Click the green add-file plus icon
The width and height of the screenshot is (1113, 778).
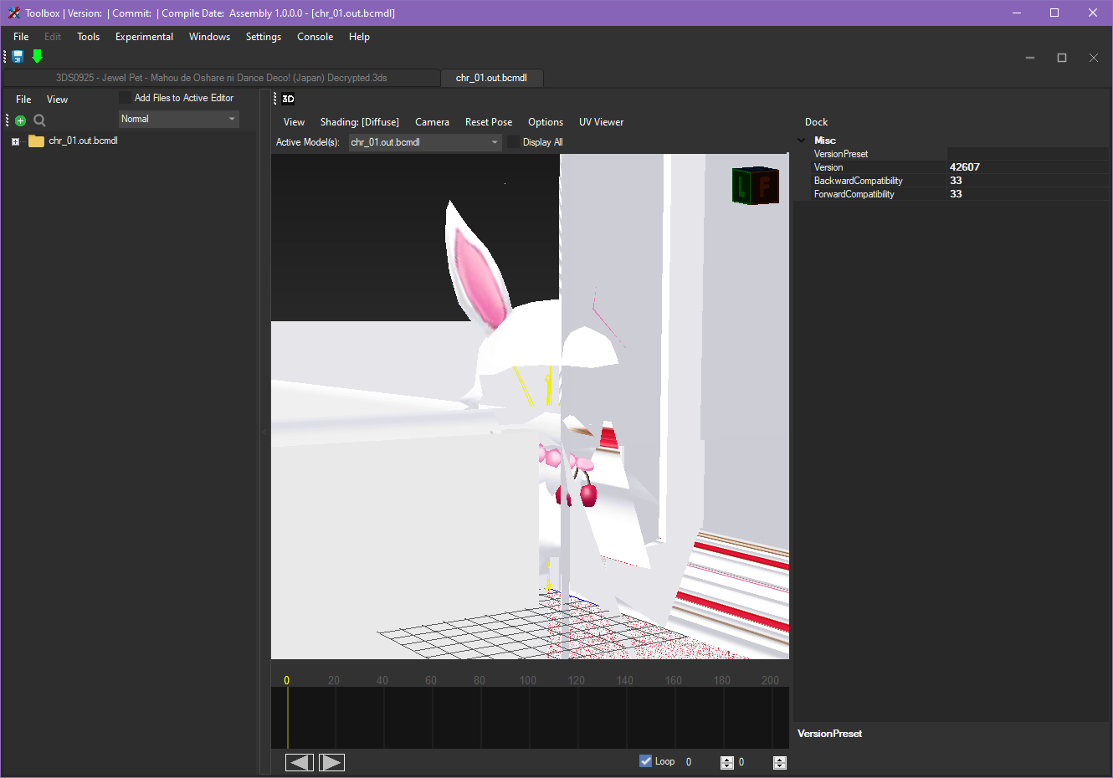(x=21, y=120)
